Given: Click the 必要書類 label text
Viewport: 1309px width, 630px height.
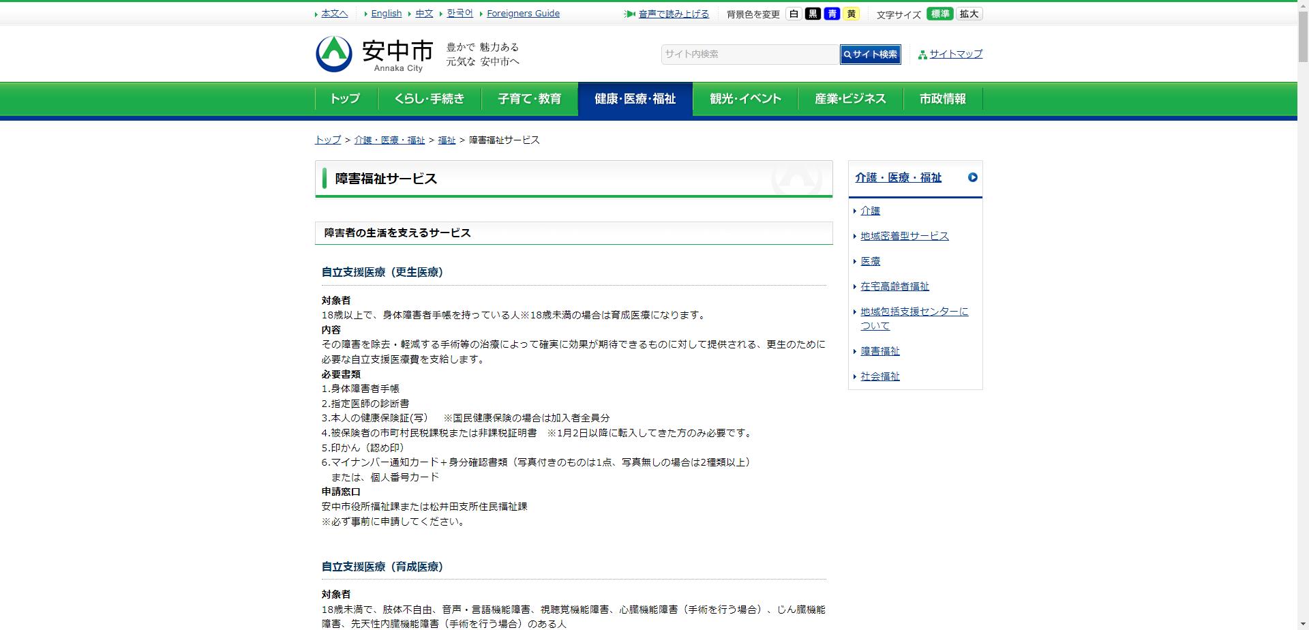Looking at the screenshot, I should pos(341,374).
